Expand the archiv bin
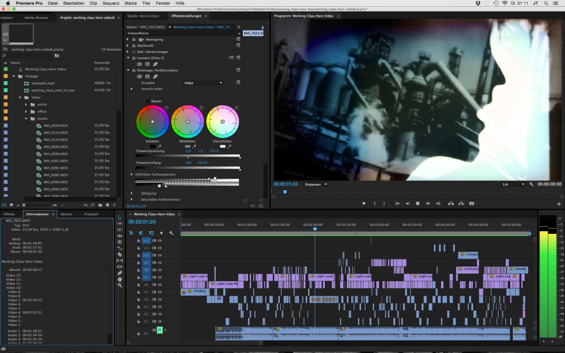Viewport: 565px width, 353px height. click(26, 105)
